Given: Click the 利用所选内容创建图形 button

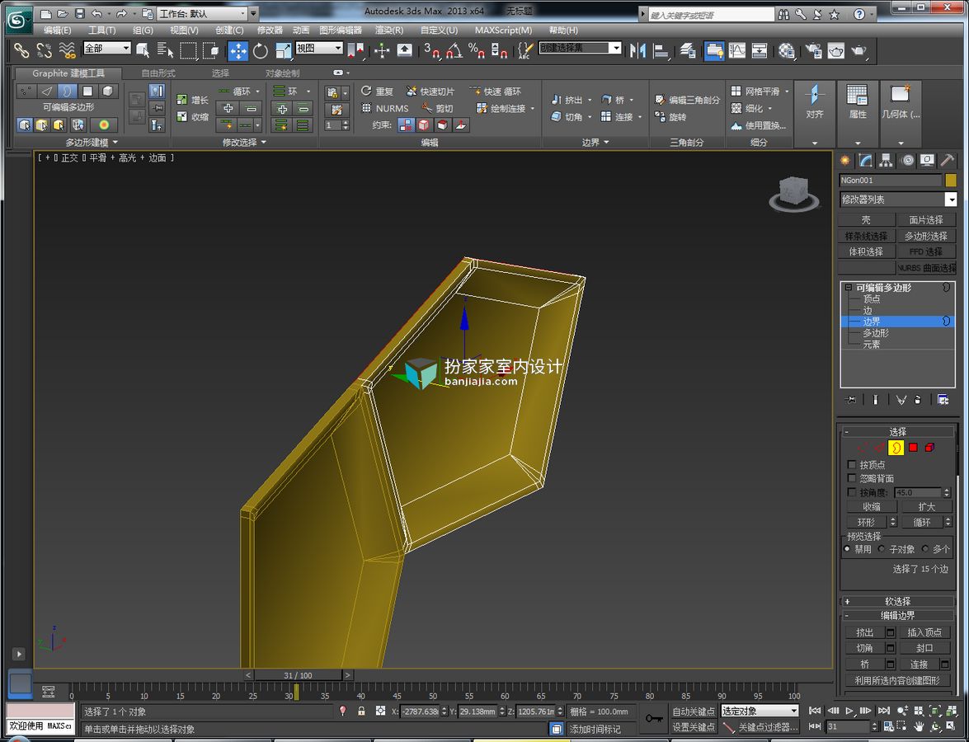Looking at the screenshot, I should (897, 680).
